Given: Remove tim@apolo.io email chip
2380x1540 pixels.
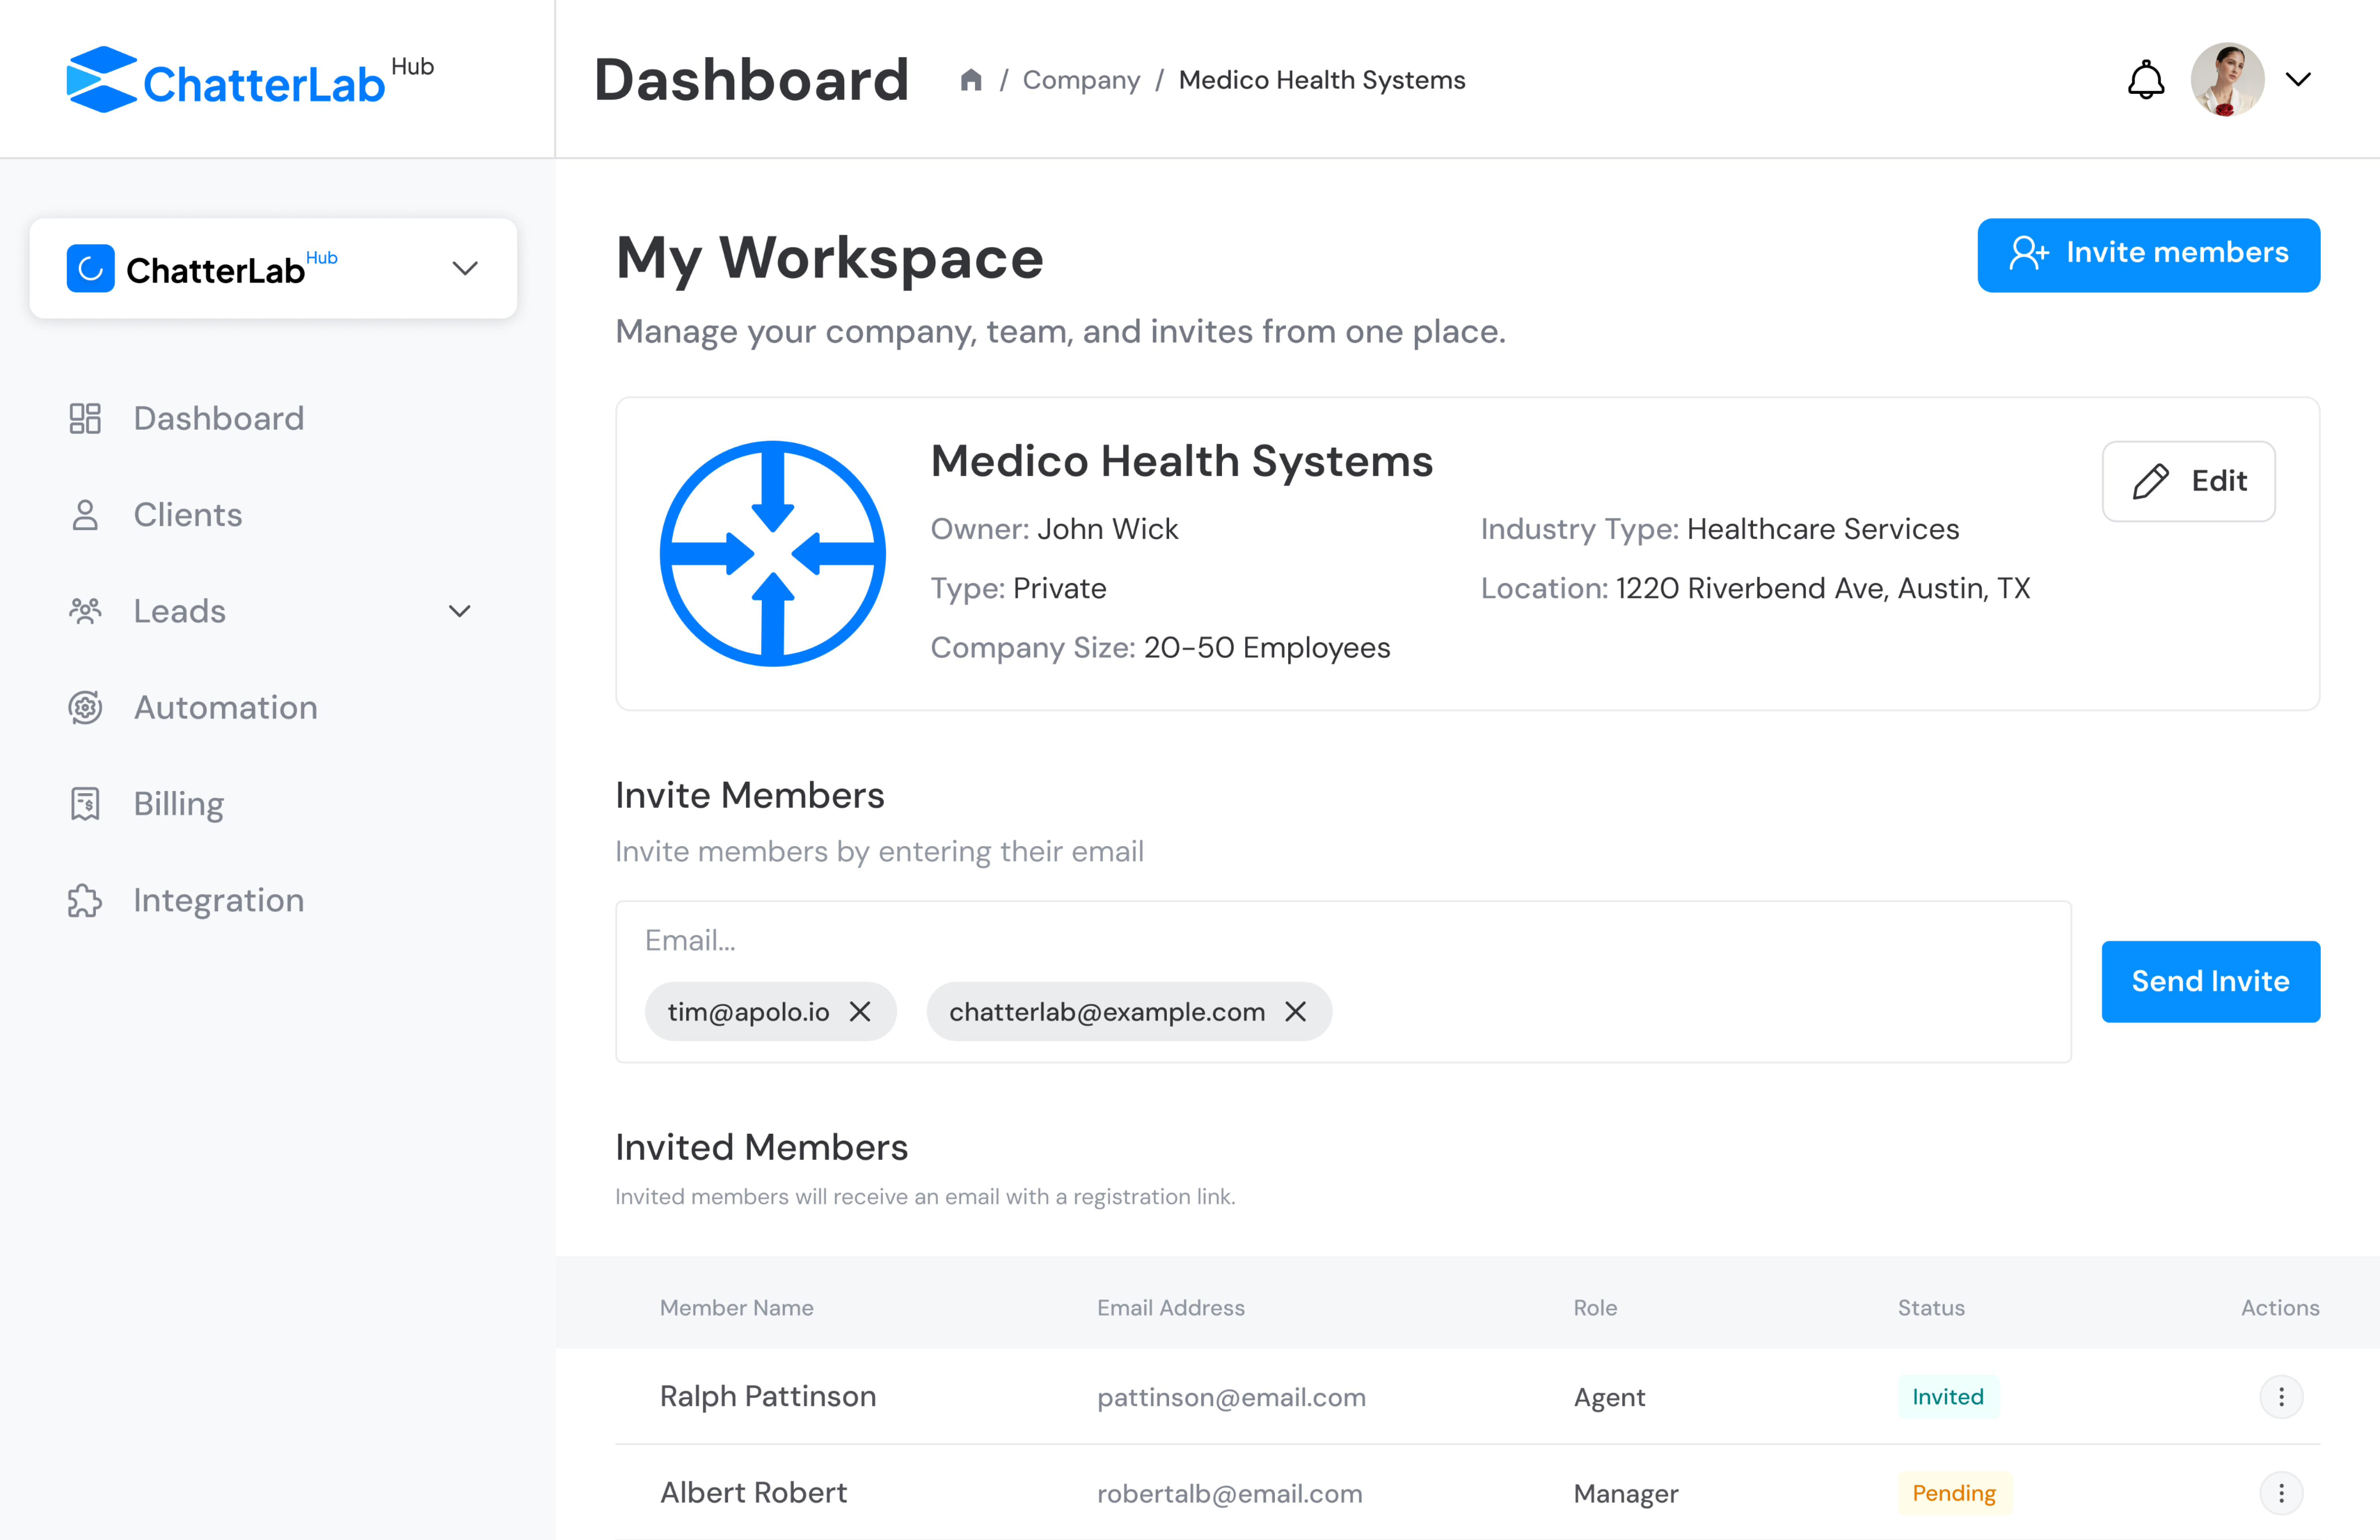Looking at the screenshot, I should [860, 1012].
